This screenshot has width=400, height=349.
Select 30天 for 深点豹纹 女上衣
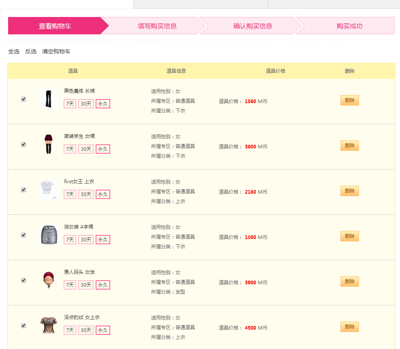coord(86,330)
